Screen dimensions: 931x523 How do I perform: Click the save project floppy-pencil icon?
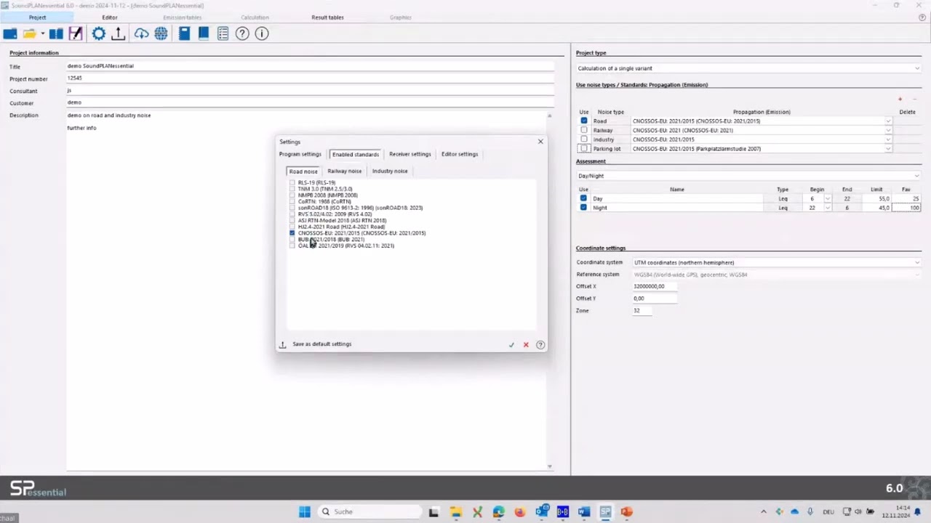(x=76, y=33)
